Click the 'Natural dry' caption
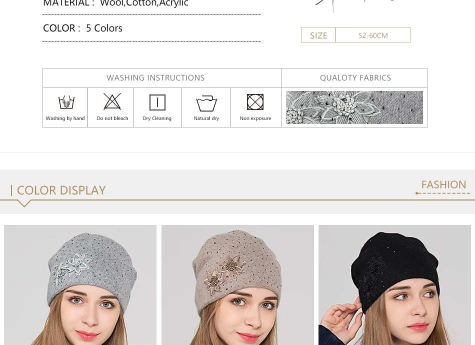Screen dimensions: 475x345 (x=206, y=118)
